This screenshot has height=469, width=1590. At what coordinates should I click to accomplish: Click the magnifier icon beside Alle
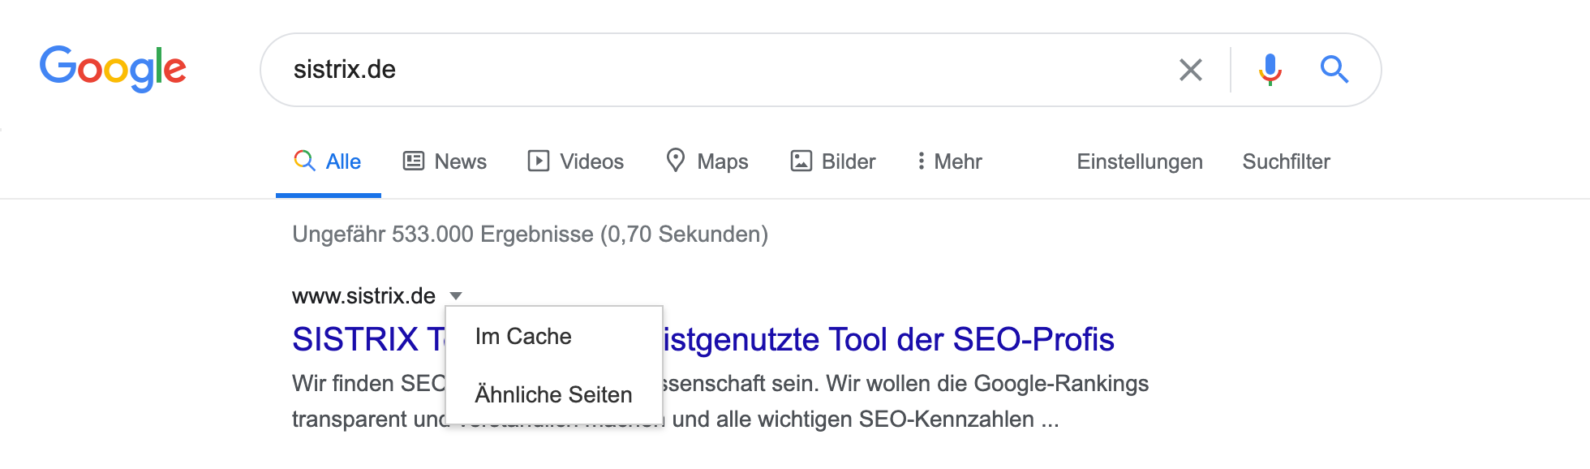(x=304, y=161)
